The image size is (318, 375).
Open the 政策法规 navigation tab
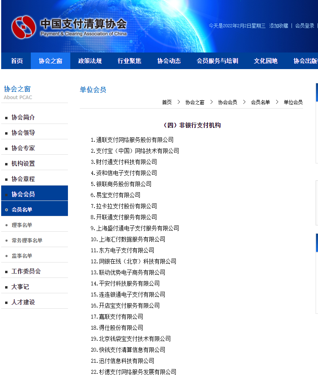pos(90,61)
